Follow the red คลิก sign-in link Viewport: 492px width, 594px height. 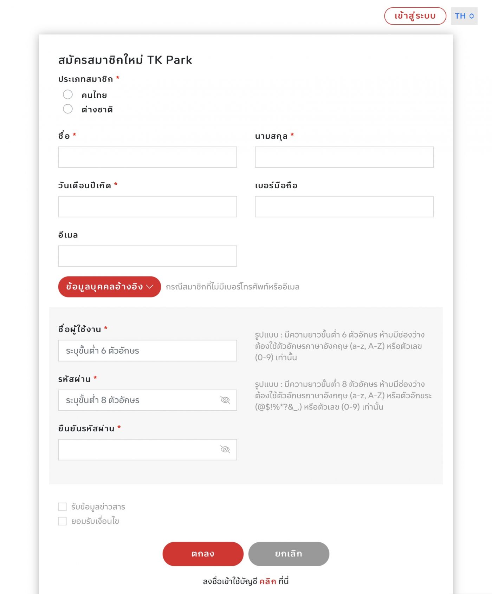point(267,581)
